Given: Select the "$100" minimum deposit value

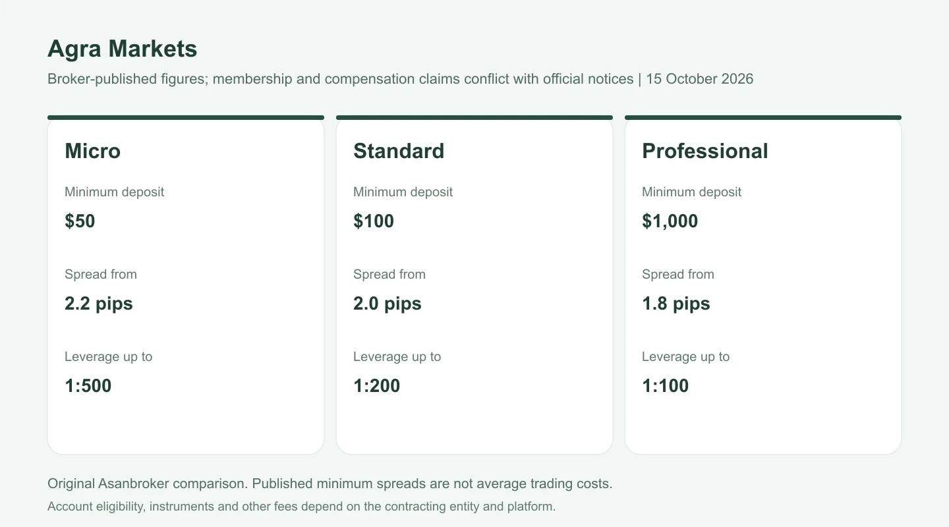Looking at the screenshot, I should click(374, 221).
